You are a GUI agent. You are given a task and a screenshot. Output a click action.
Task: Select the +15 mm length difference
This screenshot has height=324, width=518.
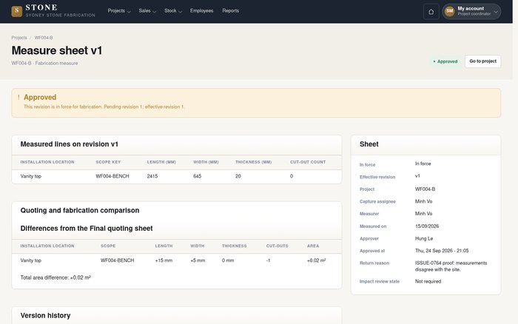tap(164, 260)
